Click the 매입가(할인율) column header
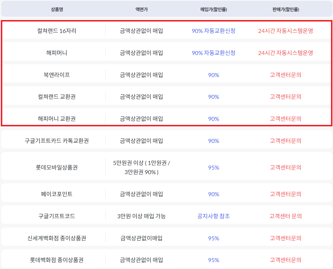The height and width of the screenshot is (269, 333). click(214, 9)
